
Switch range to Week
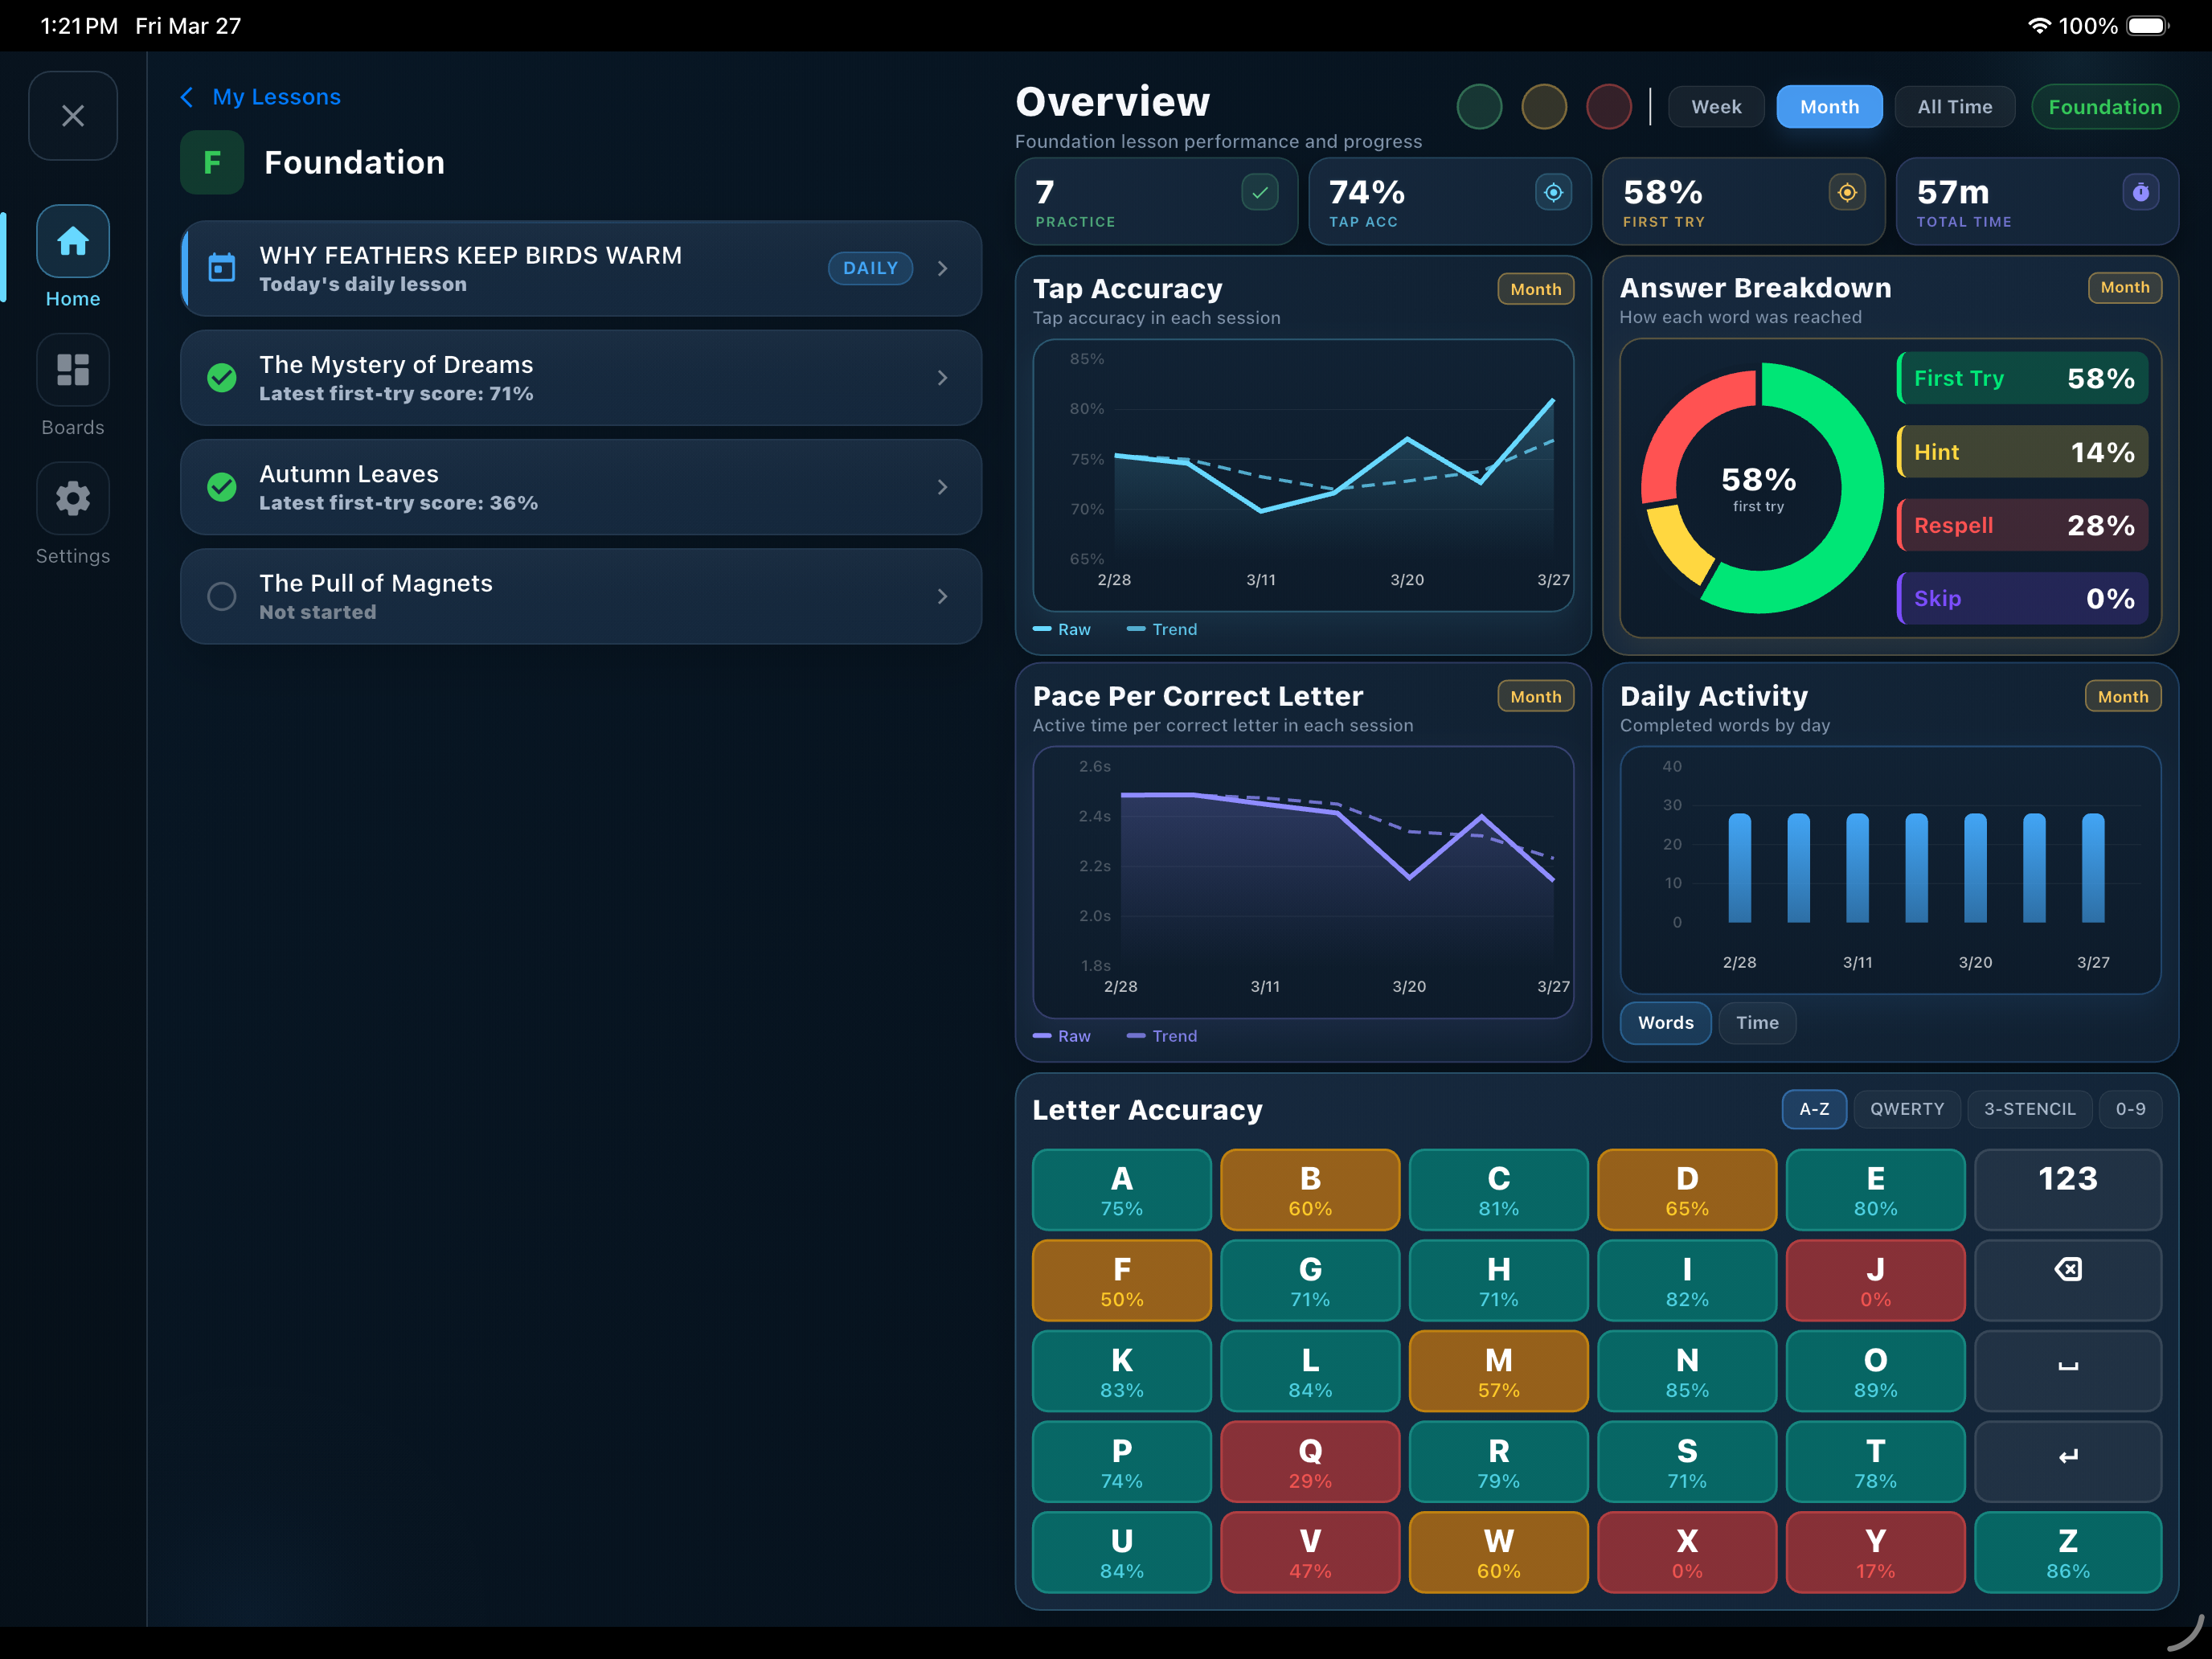(1716, 107)
